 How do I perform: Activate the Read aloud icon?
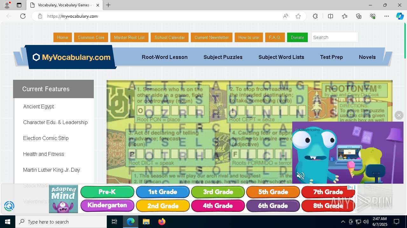(x=286, y=16)
